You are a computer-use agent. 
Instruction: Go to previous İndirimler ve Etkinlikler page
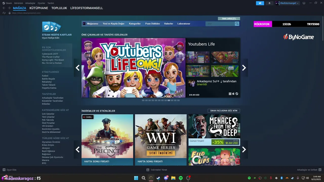point(77,149)
